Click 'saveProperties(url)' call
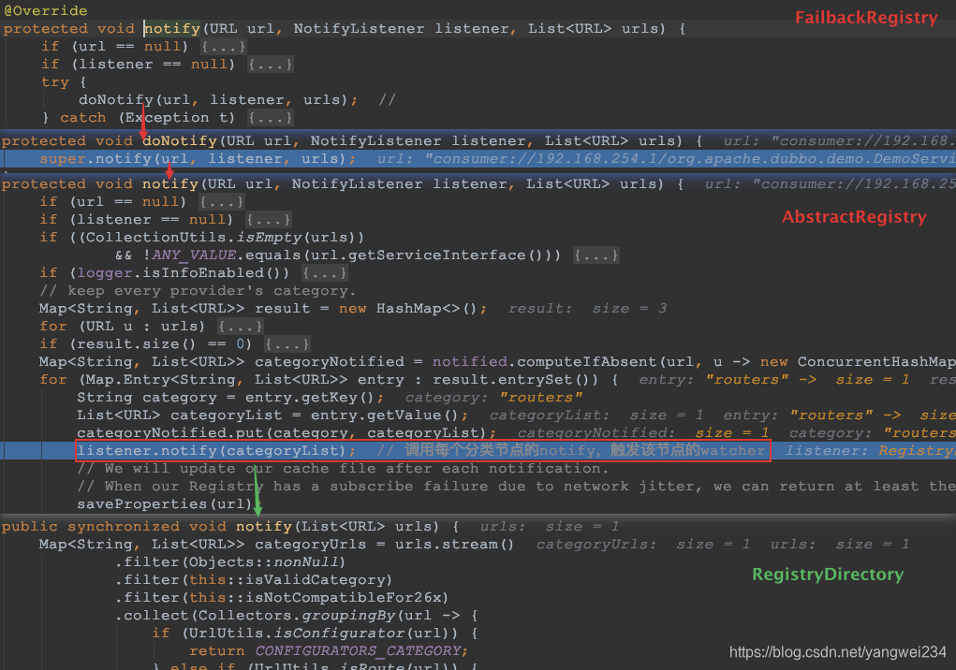Screen dimensions: 956x670 point(164,503)
